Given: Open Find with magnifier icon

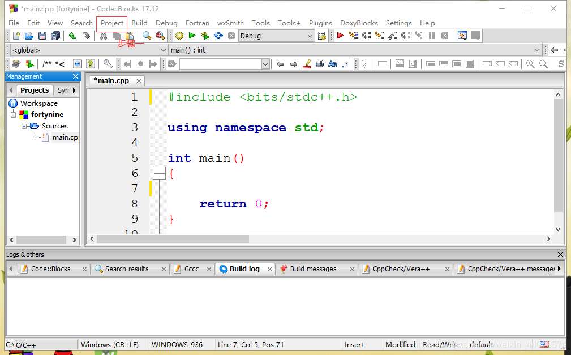Looking at the screenshot, I should click(147, 36).
